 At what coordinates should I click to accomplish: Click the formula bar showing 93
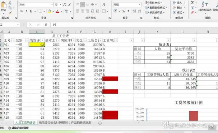click(134, 25)
